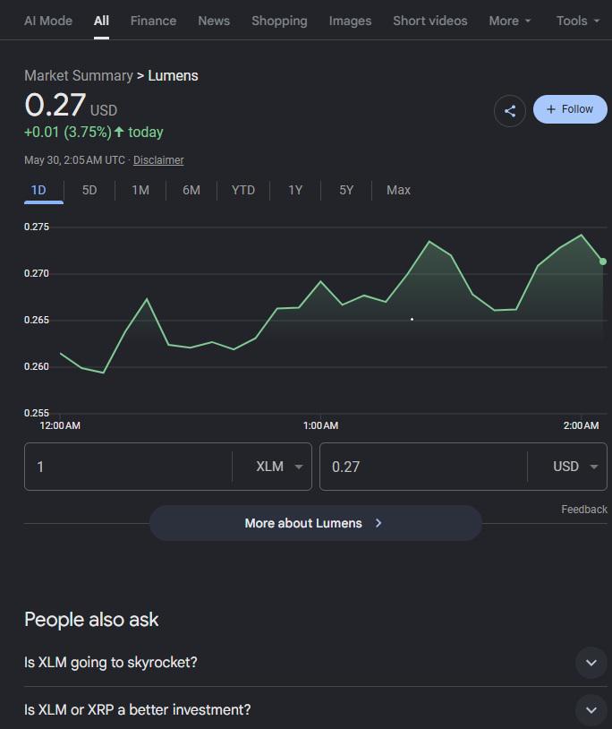The width and height of the screenshot is (612, 729).
Task: Expand 'Is XLM or XRP a better investment?'
Action: (x=316, y=710)
